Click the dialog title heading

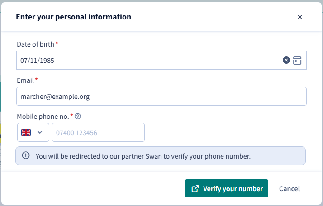[x=74, y=17]
